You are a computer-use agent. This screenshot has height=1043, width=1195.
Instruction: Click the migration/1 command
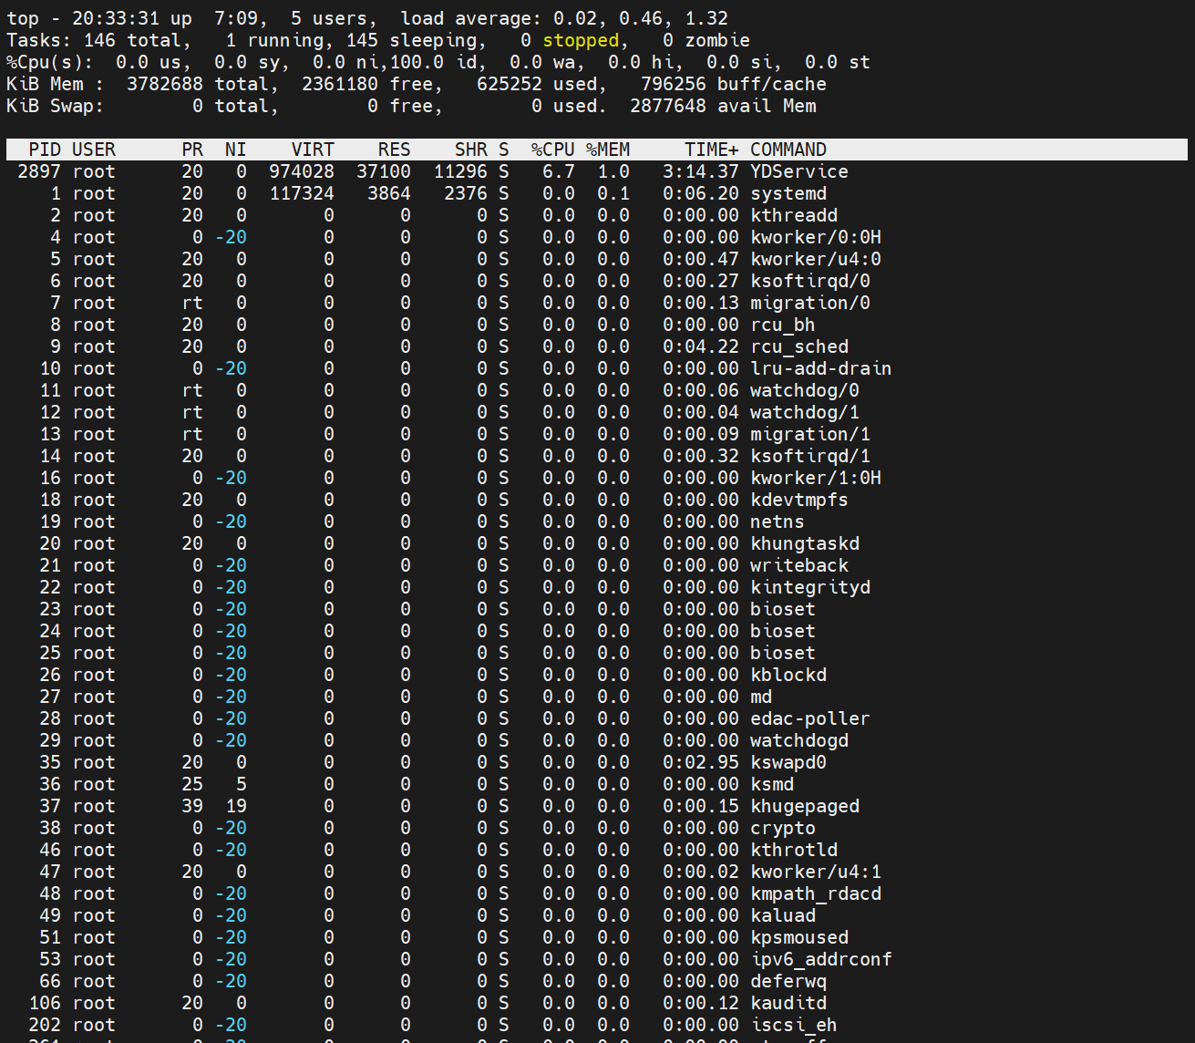pyautogui.click(x=810, y=434)
